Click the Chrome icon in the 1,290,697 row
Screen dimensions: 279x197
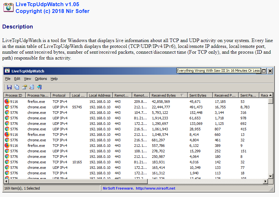point(7,124)
